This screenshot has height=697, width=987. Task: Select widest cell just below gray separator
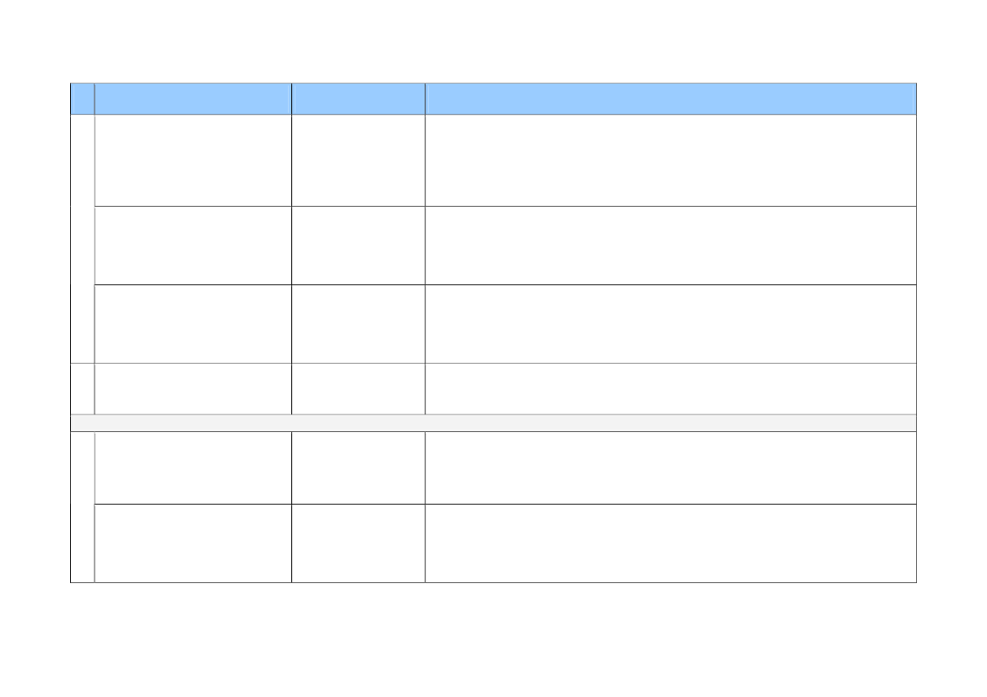[671, 468]
